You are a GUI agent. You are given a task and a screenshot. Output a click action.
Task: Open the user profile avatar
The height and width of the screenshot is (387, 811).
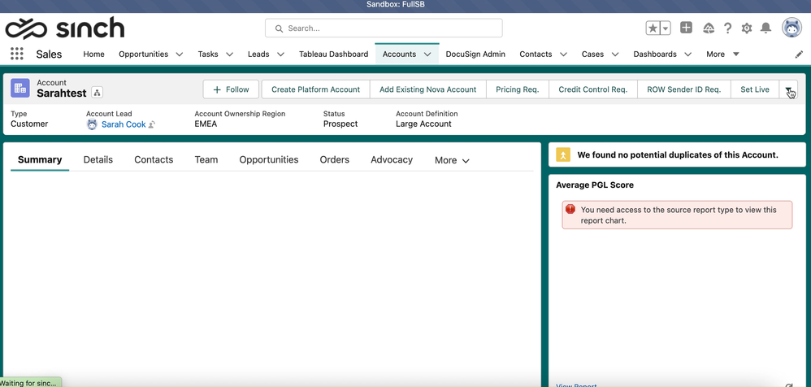coord(791,28)
